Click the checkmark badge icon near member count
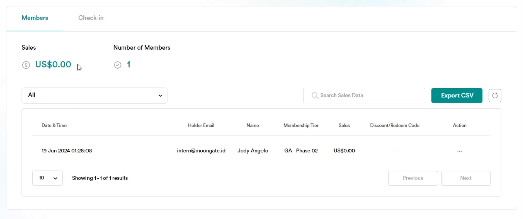The height and width of the screenshot is (219, 524). click(x=118, y=65)
